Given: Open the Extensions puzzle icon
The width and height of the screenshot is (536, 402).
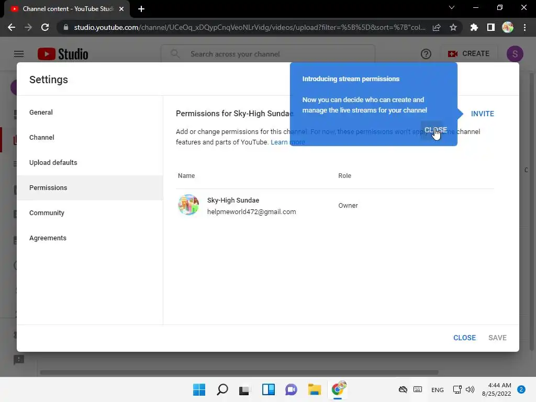Looking at the screenshot, I should click(x=474, y=27).
